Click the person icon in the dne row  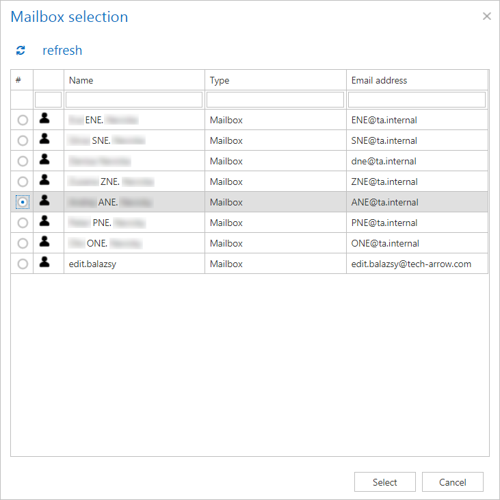(x=44, y=160)
